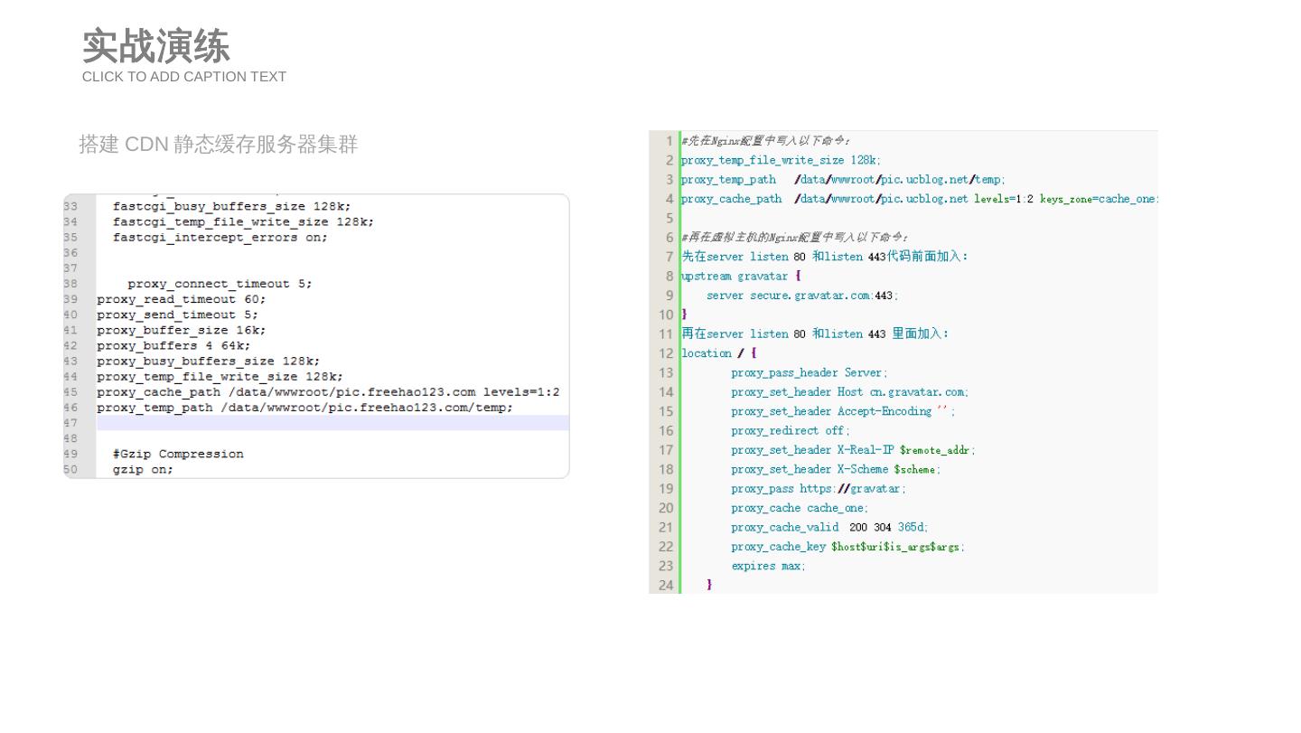Click the CLICK TO ADD CAPTION TEXT placeholder
This screenshot has width=1301, height=733.
[x=183, y=77]
